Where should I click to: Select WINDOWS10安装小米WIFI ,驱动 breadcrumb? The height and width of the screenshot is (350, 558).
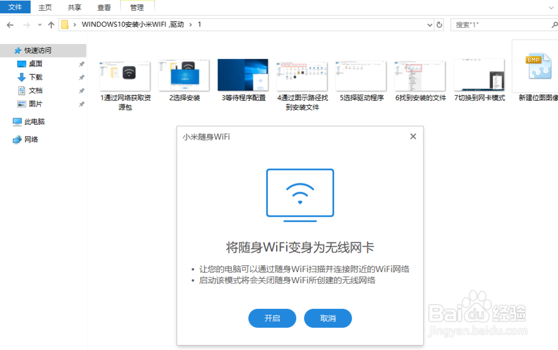pyautogui.click(x=133, y=25)
